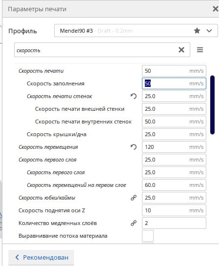The height and width of the screenshot is (266, 219).
Task: Go back to Рекомендован mode
Action: pos(41,257)
